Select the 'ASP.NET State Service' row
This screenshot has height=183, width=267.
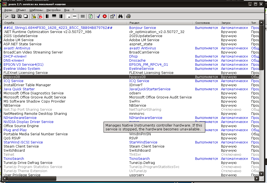(x=131, y=44)
